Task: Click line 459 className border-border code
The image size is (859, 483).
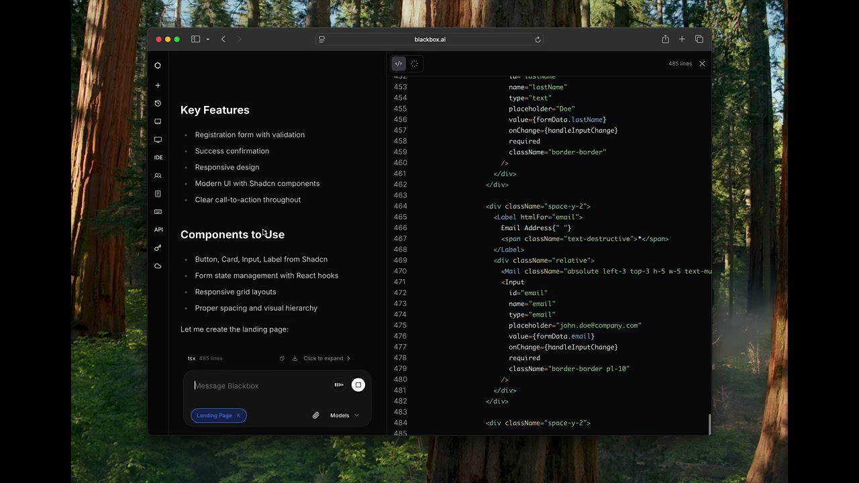Action: (x=557, y=152)
